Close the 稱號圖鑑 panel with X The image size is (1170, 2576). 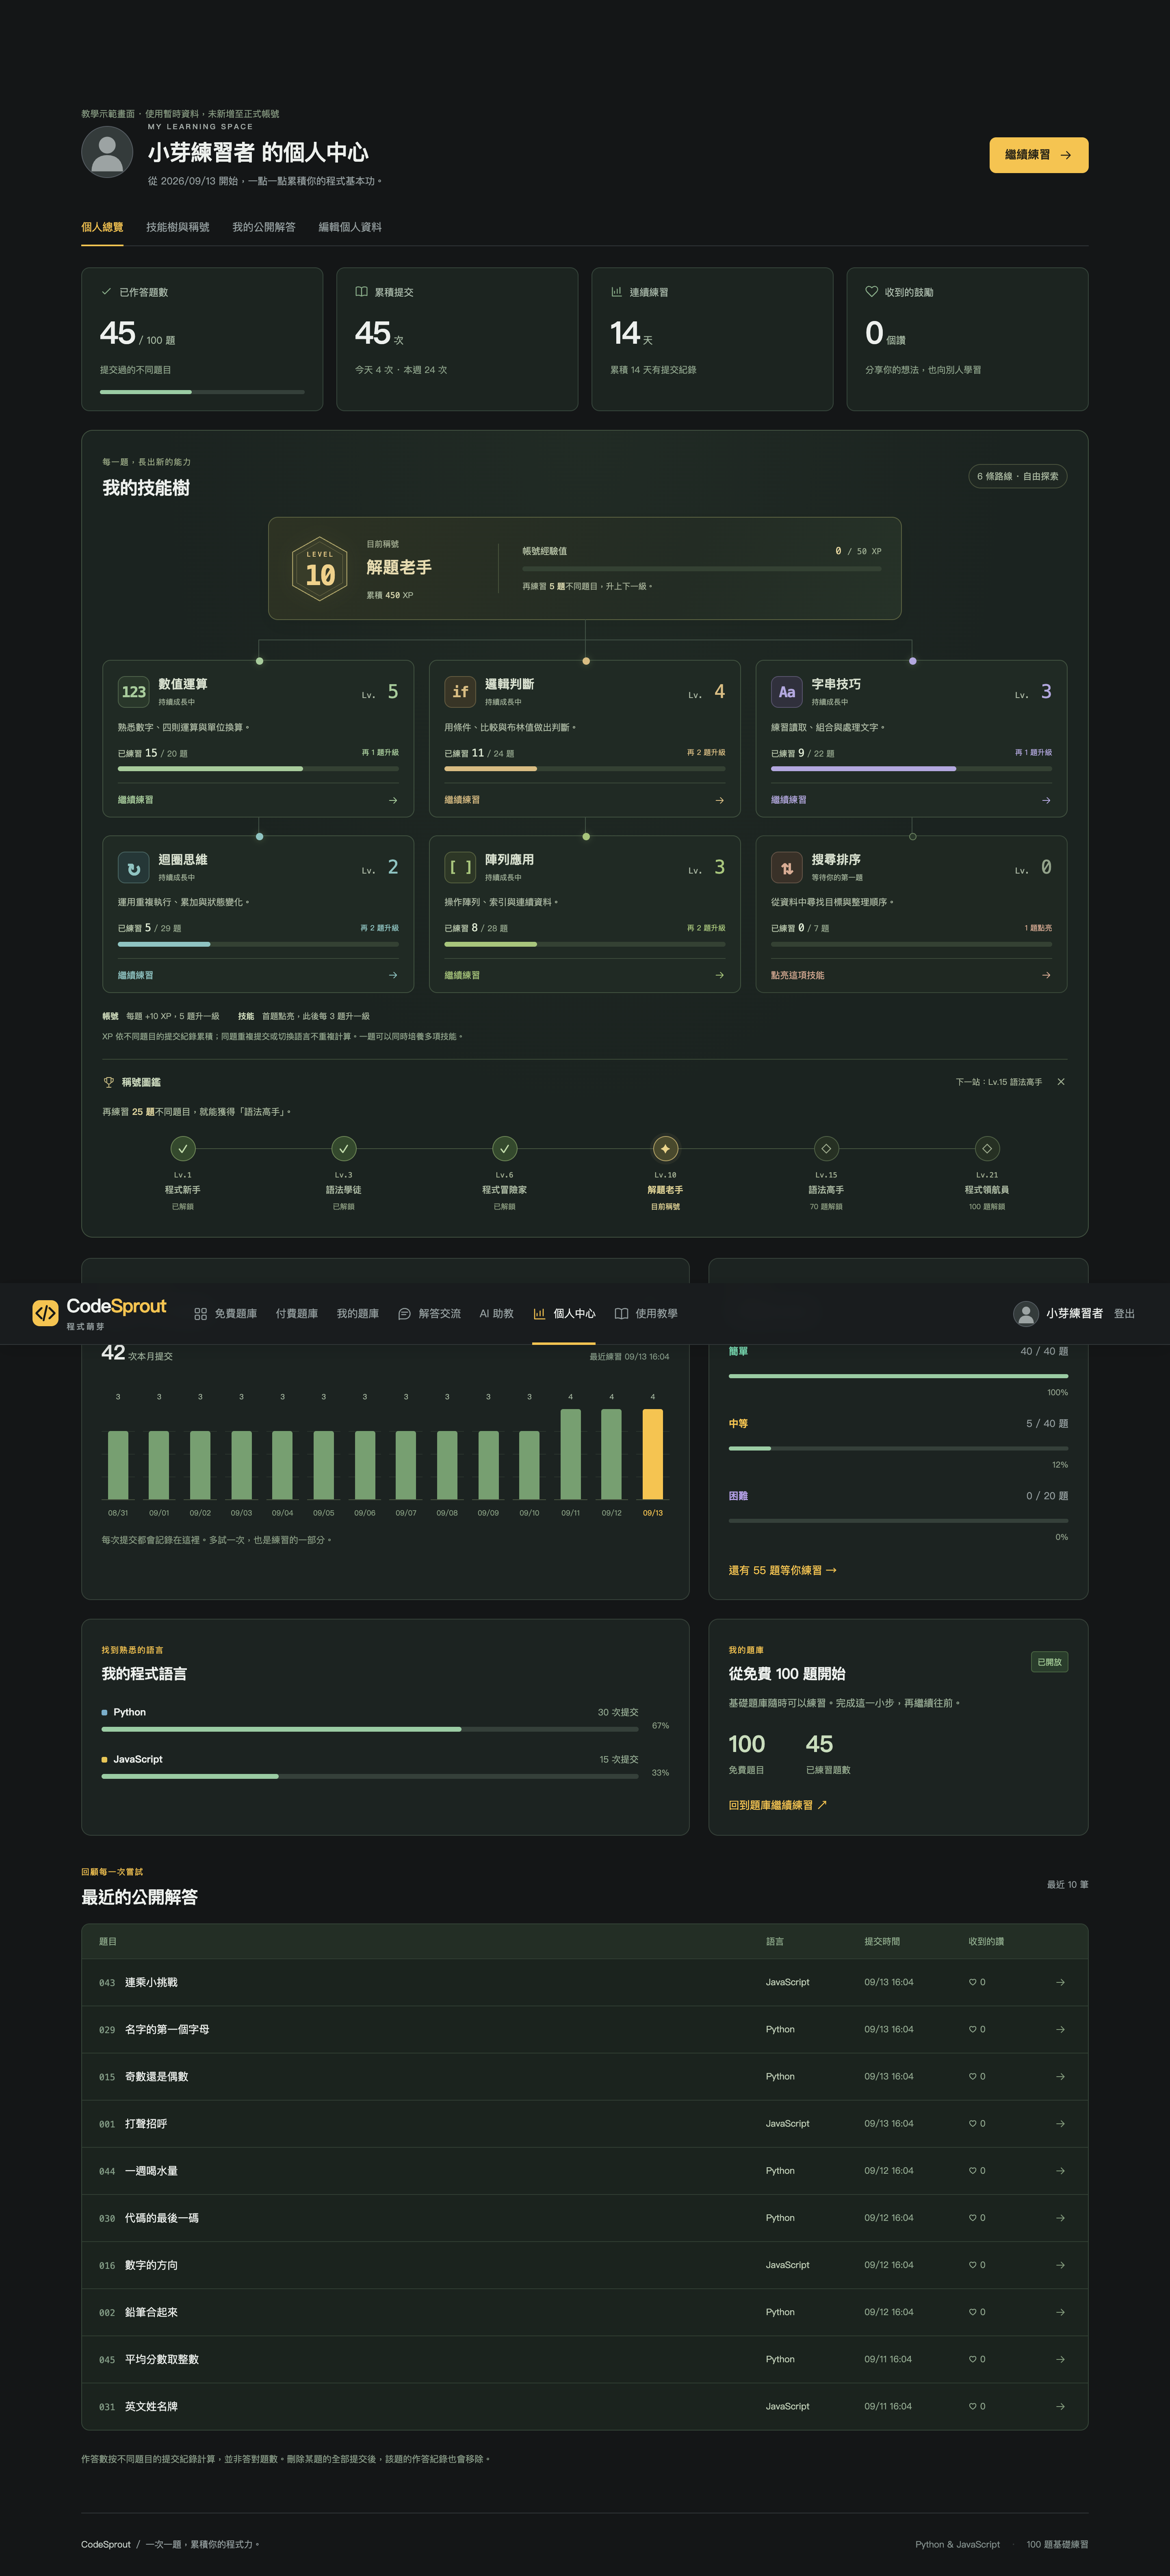pyautogui.click(x=1061, y=1082)
